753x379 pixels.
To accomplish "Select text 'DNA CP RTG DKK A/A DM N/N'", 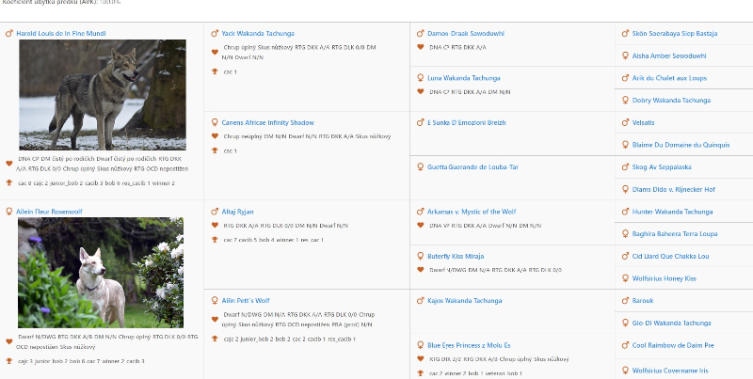I will pos(470,92).
